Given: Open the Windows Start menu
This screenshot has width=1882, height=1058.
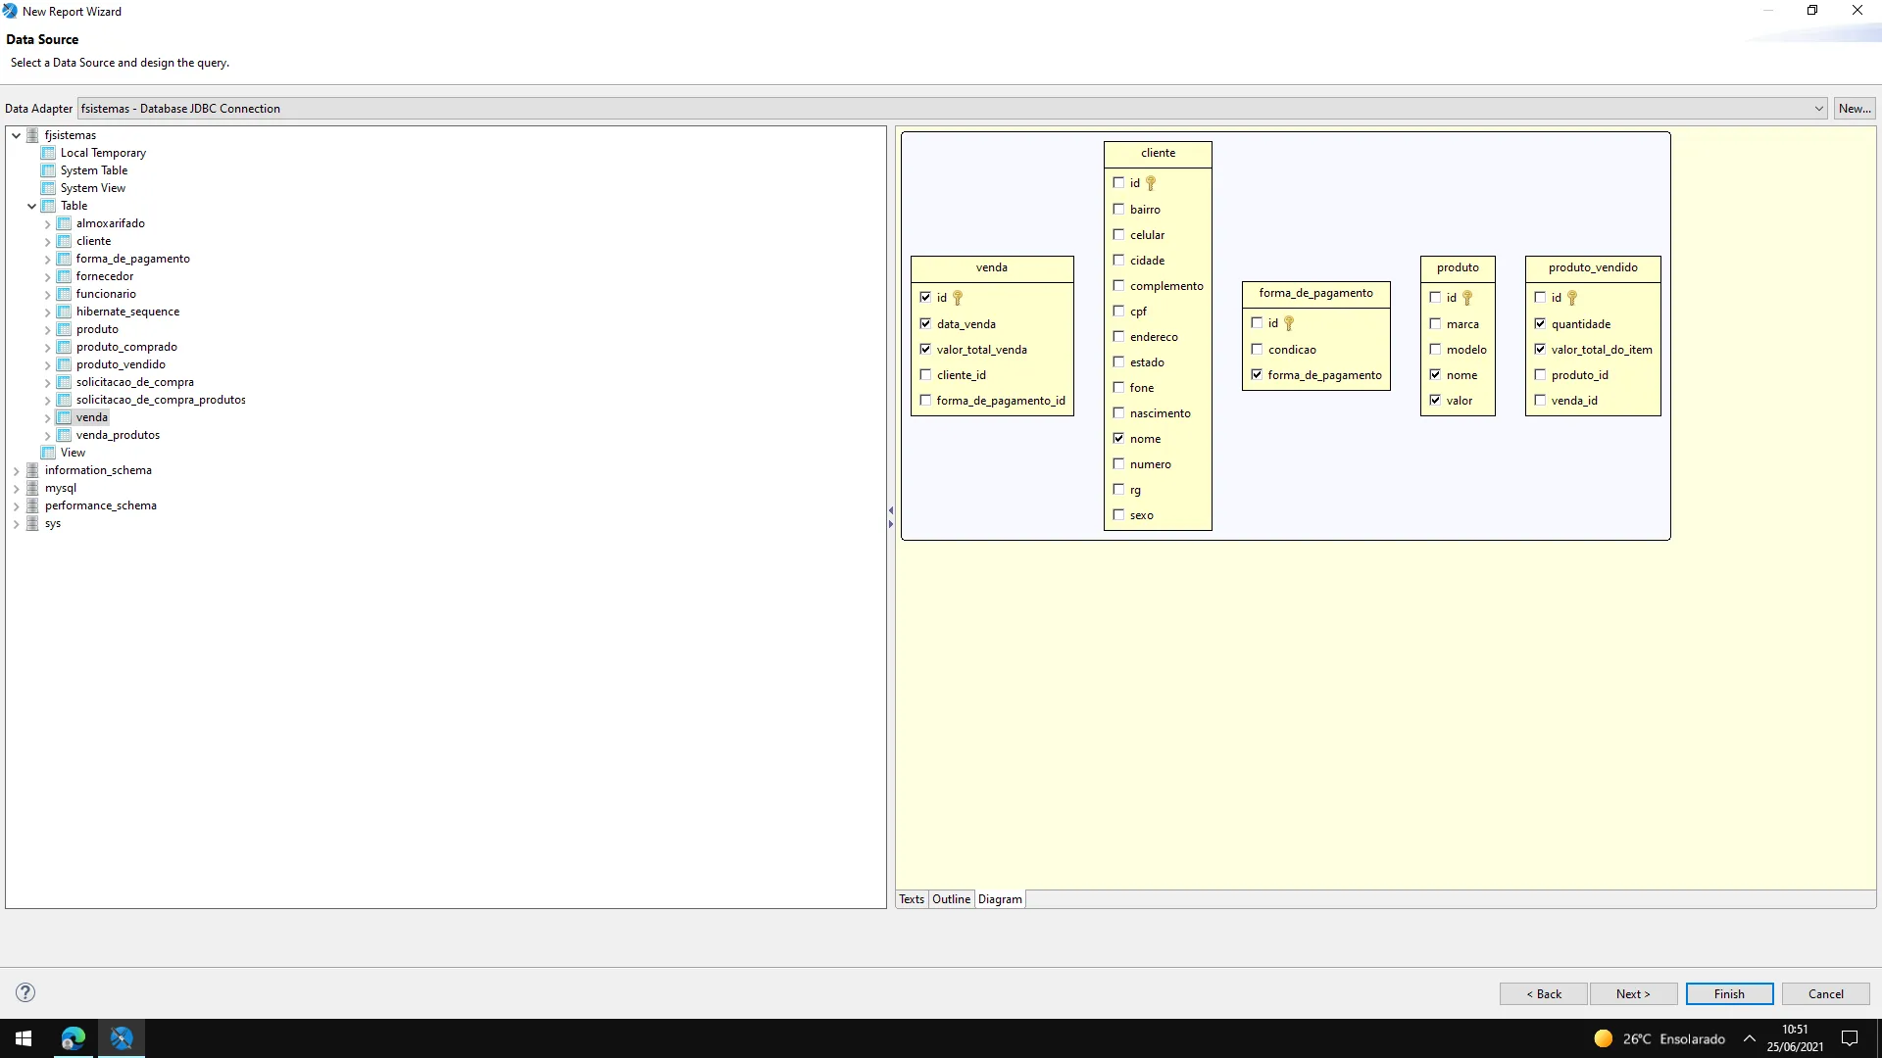Looking at the screenshot, I should pos(24,1038).
